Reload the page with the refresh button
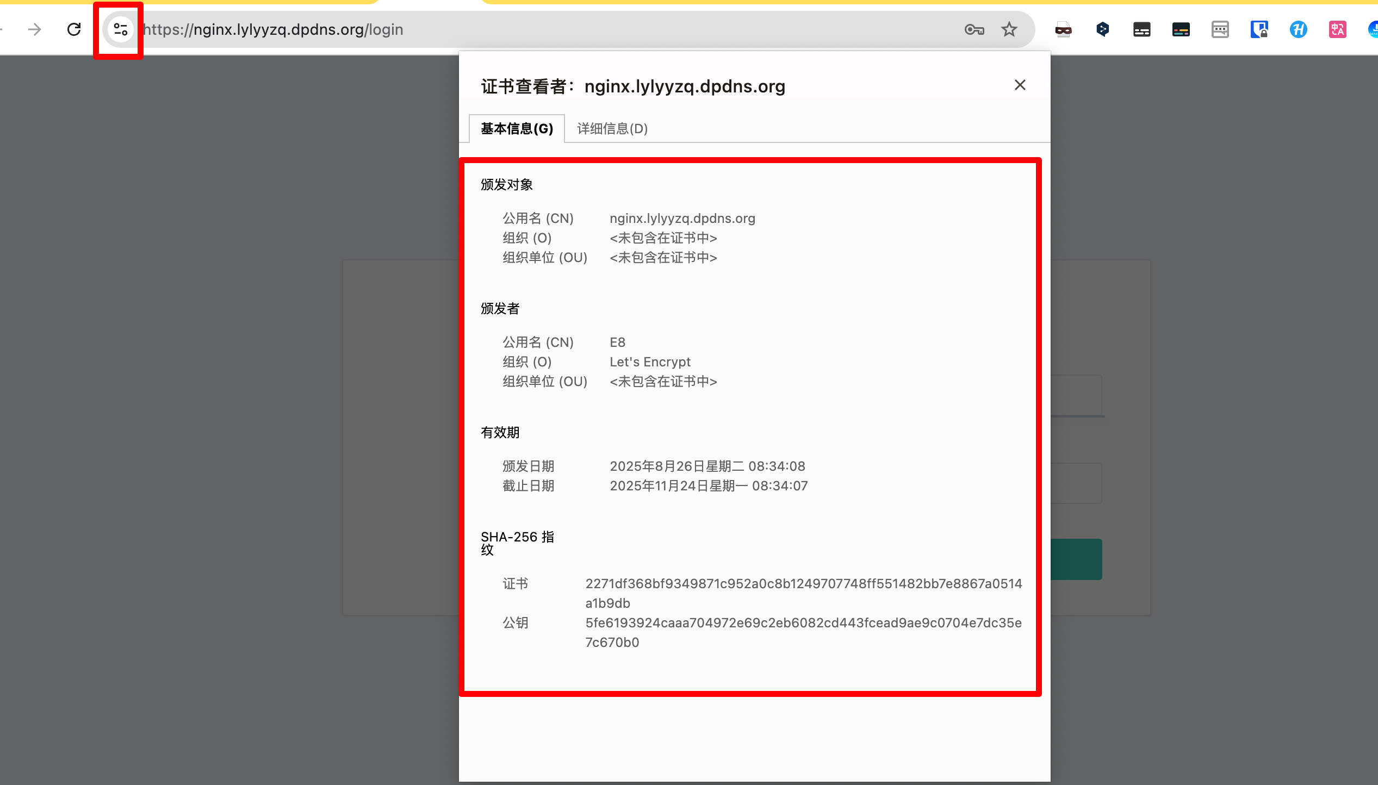 tap(74, 29)
